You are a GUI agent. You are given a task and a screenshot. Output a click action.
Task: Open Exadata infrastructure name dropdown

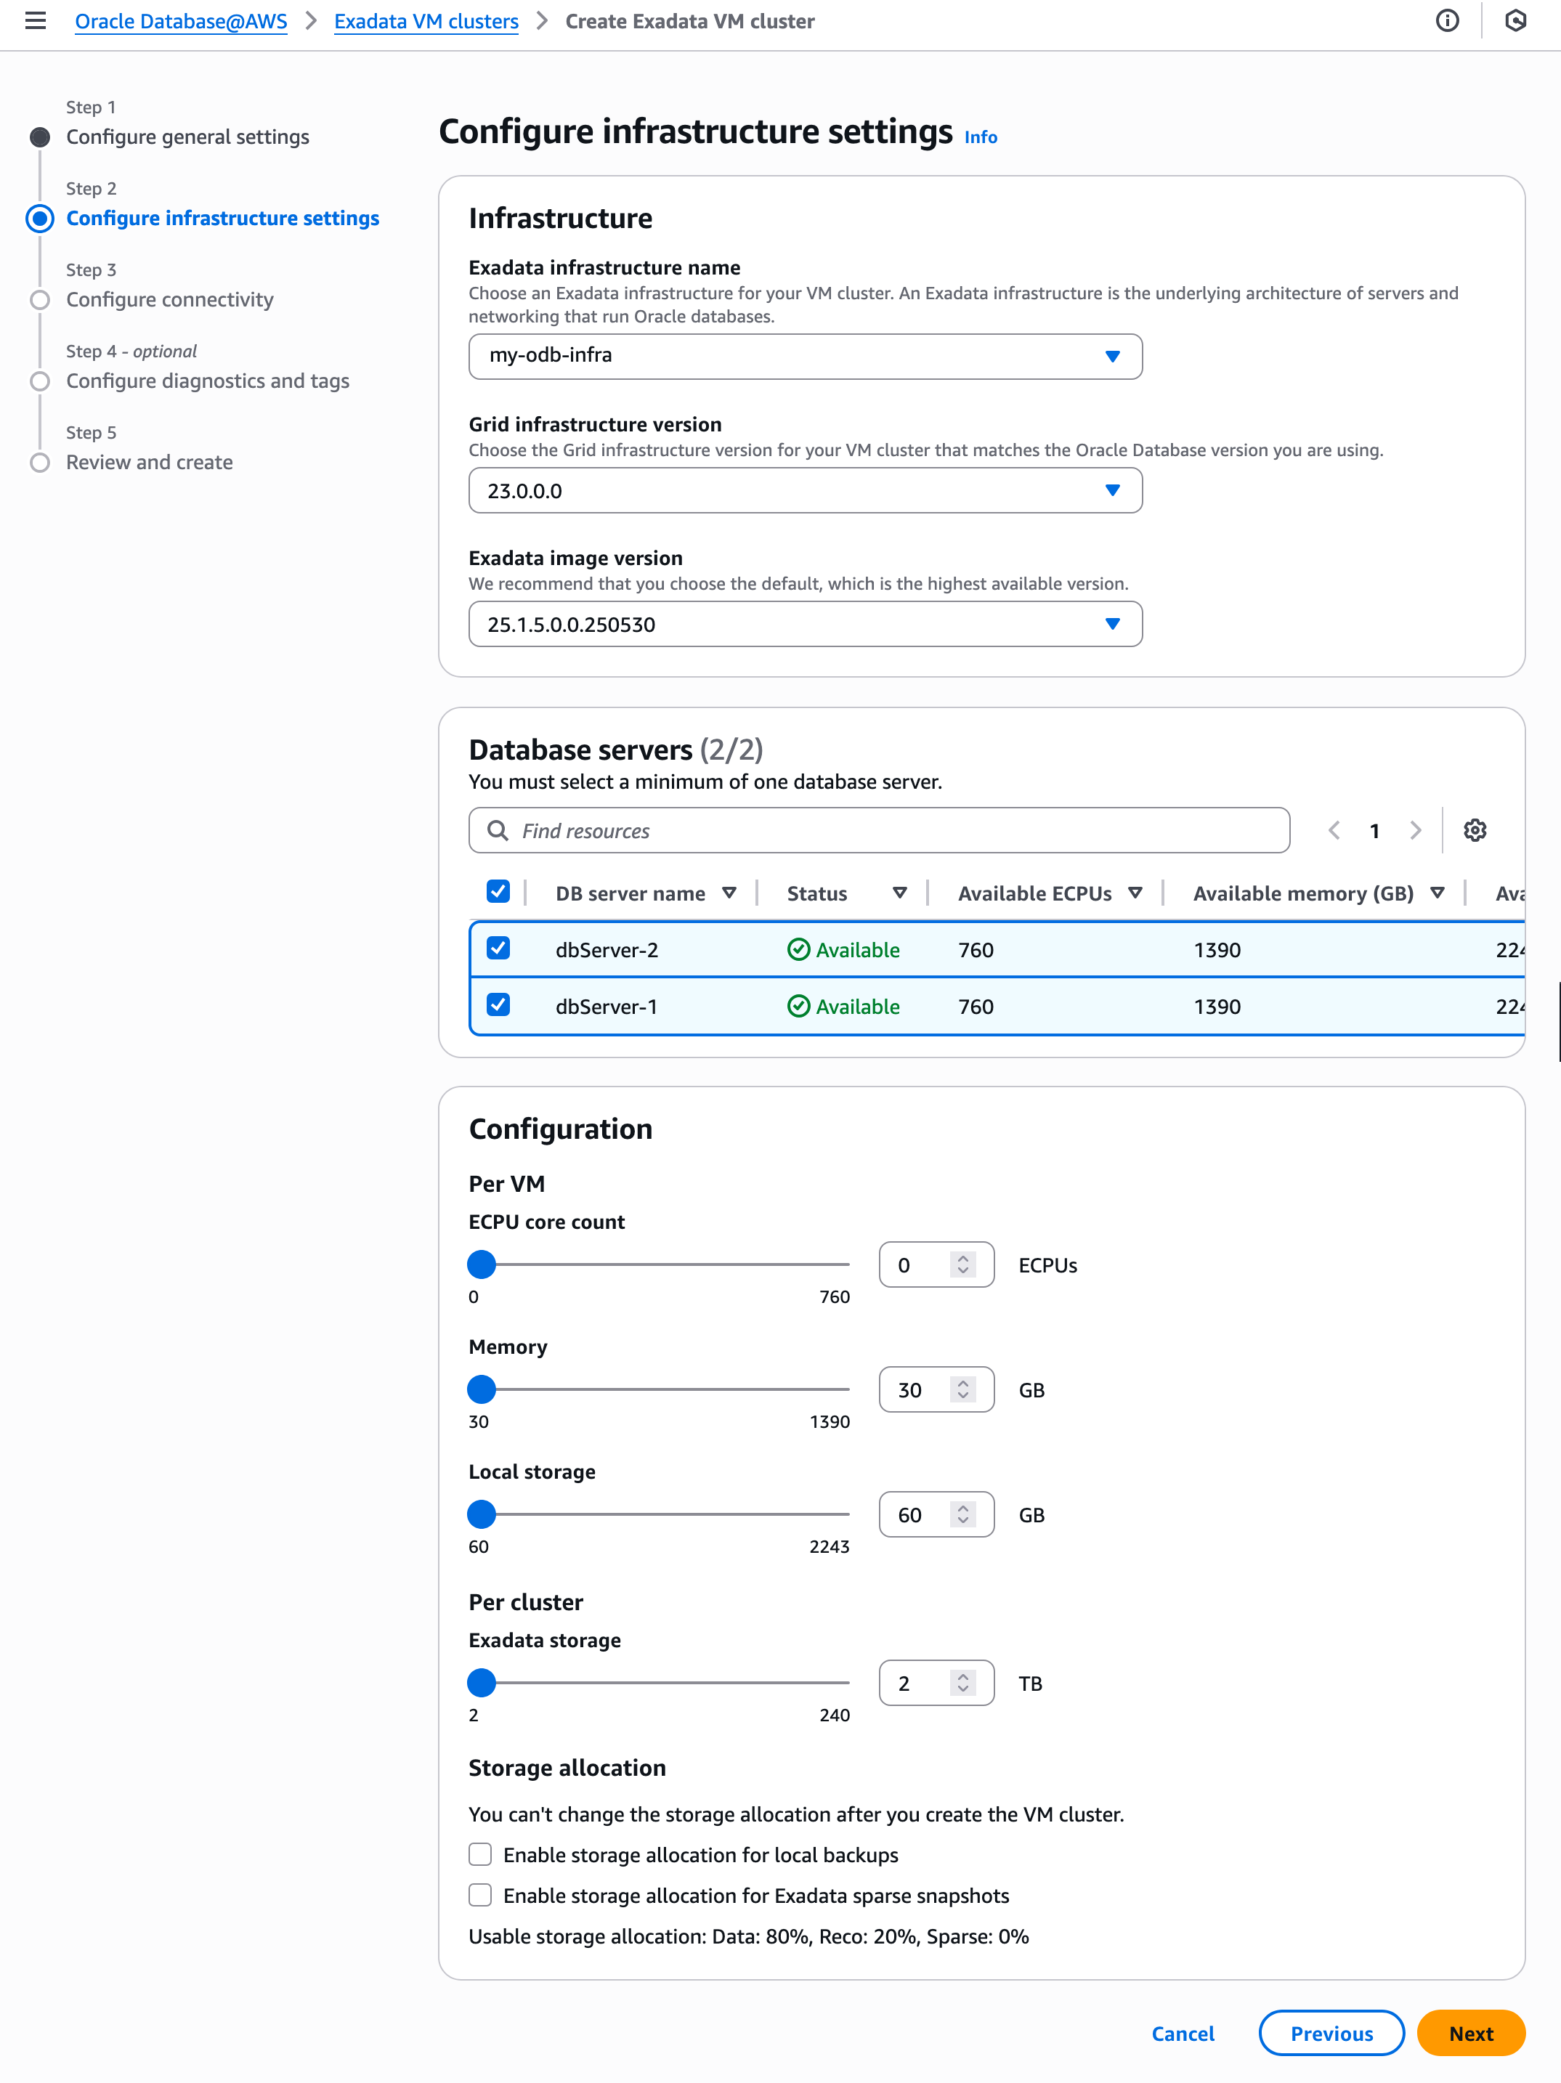(805, 356)
